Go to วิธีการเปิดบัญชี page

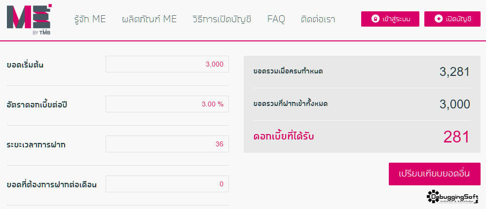222,19
